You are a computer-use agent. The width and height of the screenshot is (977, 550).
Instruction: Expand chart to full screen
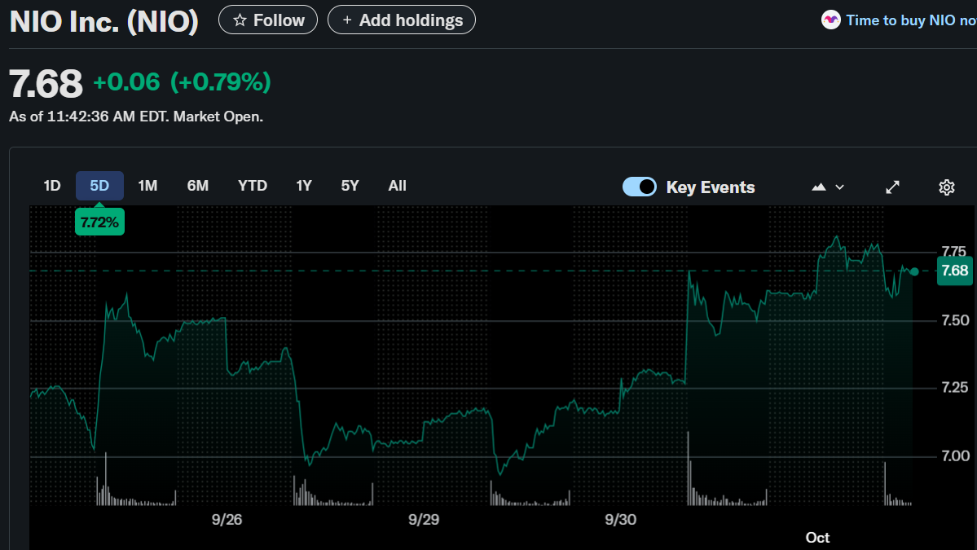[x=892, y=187]
